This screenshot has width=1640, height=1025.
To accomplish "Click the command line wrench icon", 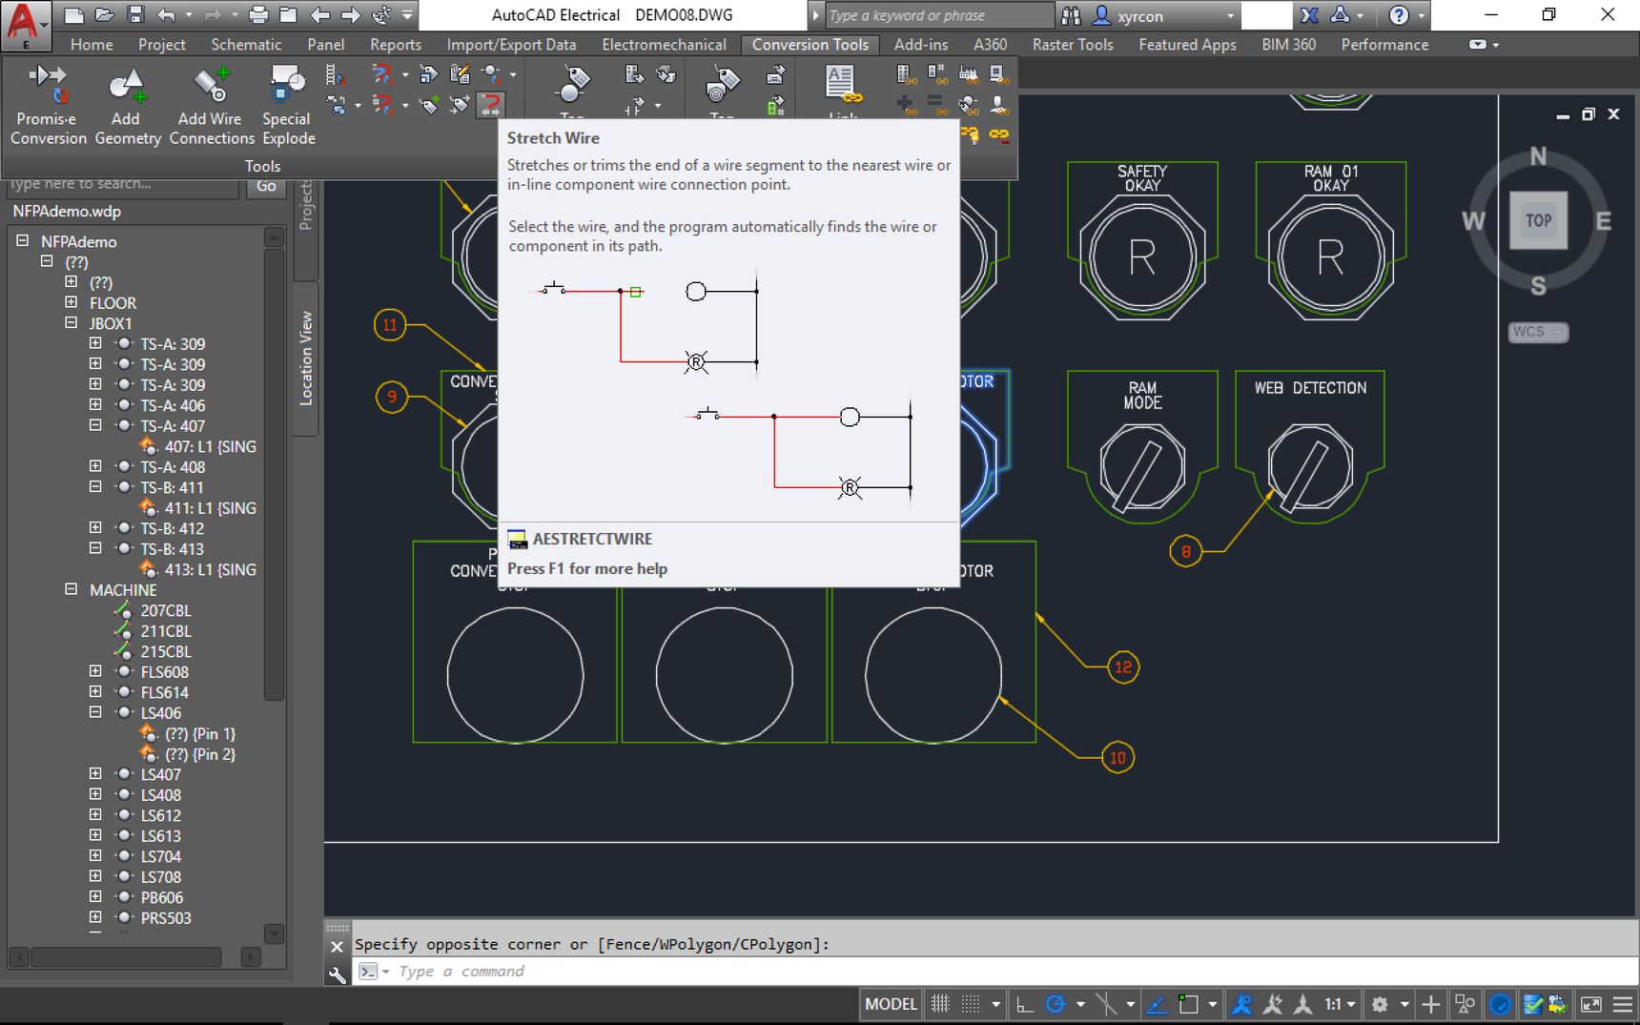I will pyautogui.click(x=337, y=974).
